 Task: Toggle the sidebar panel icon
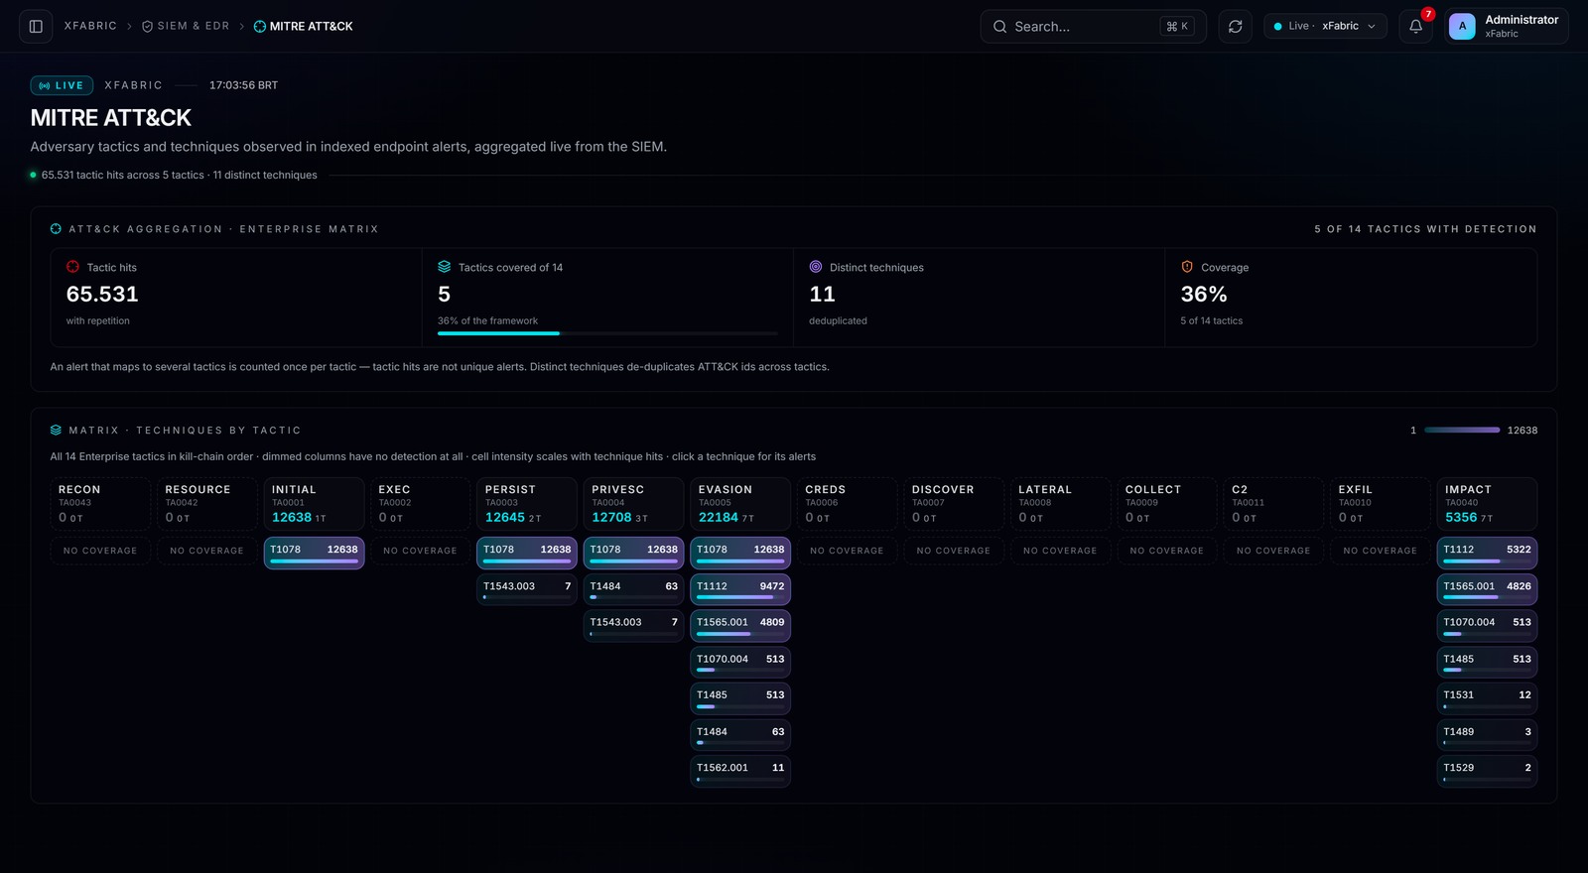coord(36,27)
